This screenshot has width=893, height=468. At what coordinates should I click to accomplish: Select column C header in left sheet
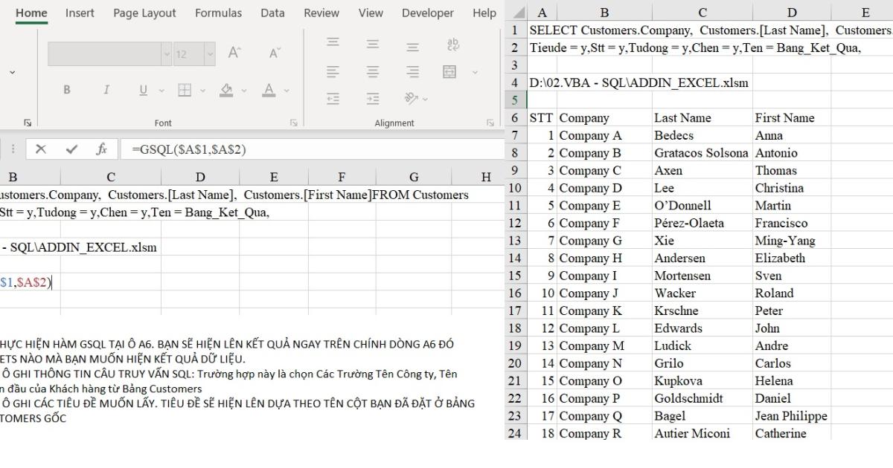click(111, 177)
